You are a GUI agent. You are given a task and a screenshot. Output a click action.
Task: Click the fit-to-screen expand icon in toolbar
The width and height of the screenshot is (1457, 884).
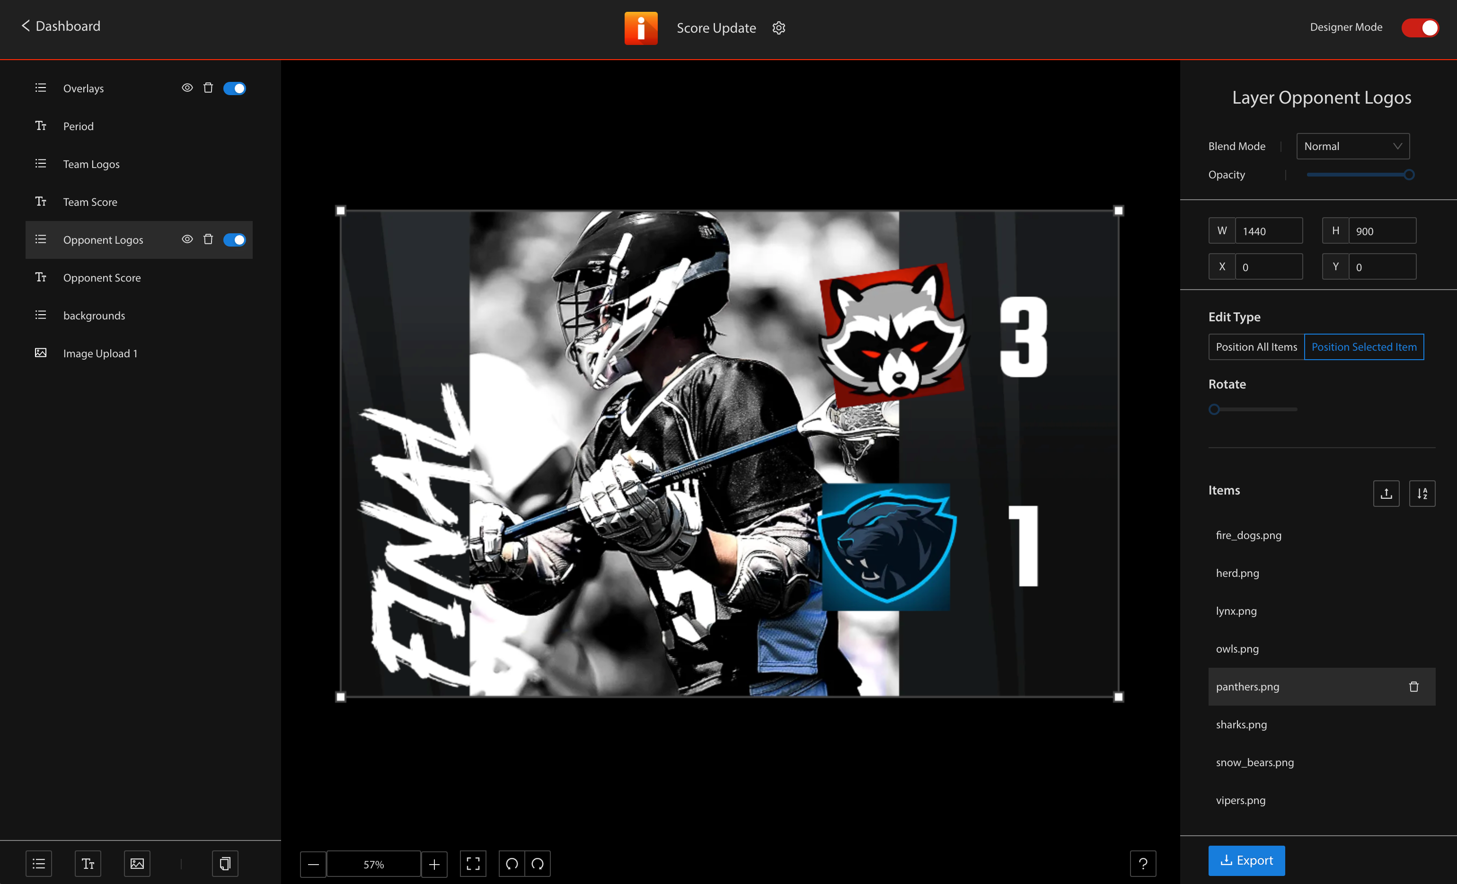474,863
